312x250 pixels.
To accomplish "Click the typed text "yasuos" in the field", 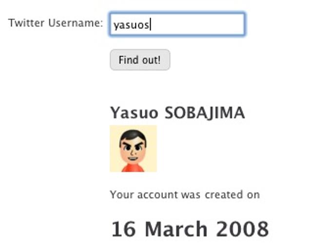I will tap(131, 25).
